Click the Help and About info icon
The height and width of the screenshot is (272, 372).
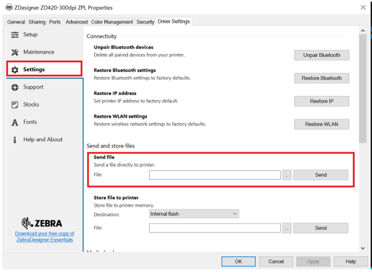tap(15, 140)
